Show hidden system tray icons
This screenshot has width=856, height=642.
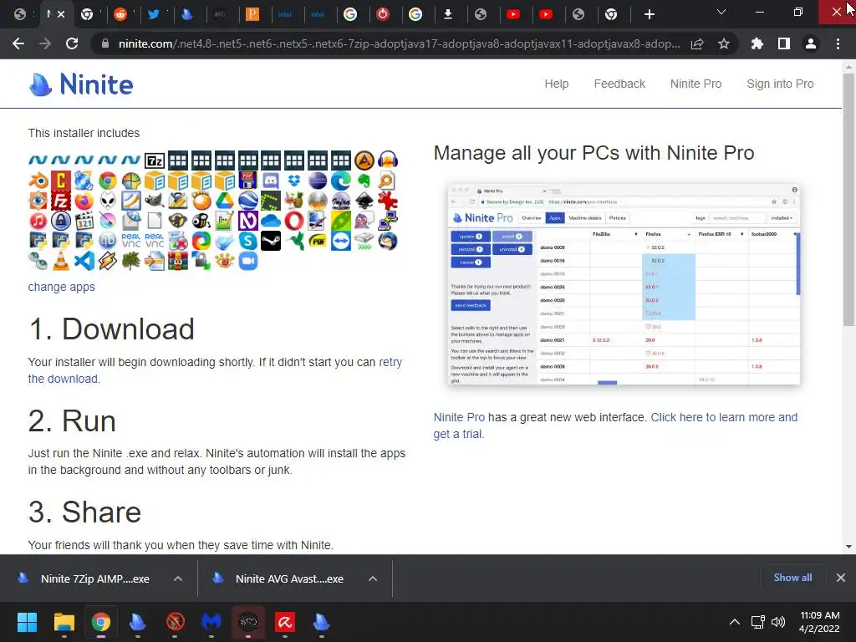click(735, 622)
